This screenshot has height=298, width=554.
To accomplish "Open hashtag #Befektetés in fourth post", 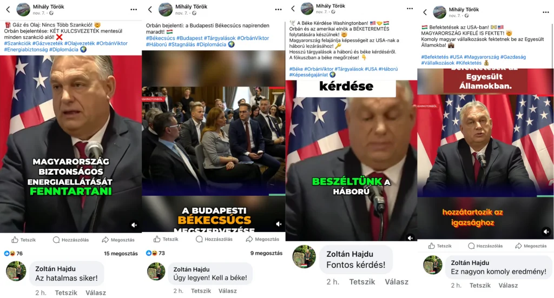I will click(434, 57).
